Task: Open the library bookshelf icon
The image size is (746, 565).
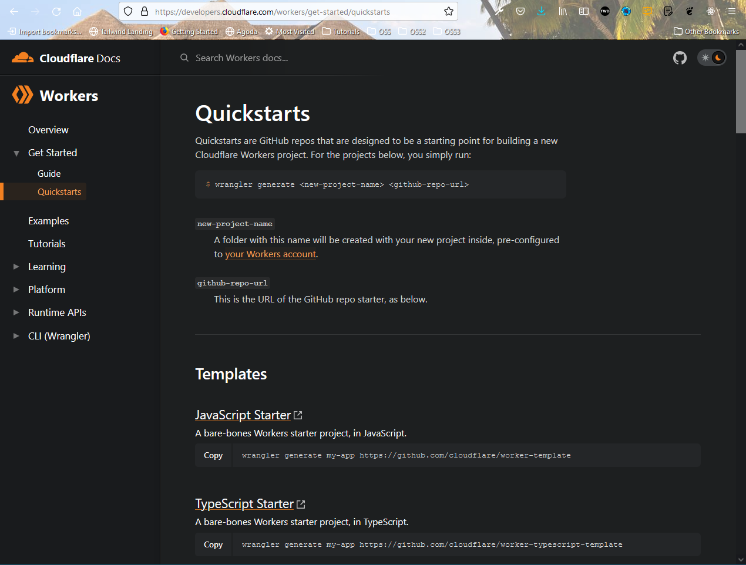Action: point(563,11)
